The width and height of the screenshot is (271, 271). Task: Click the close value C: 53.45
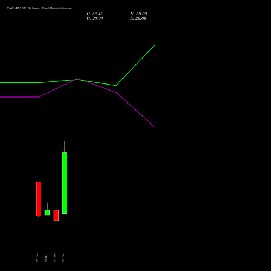[95, 14]
